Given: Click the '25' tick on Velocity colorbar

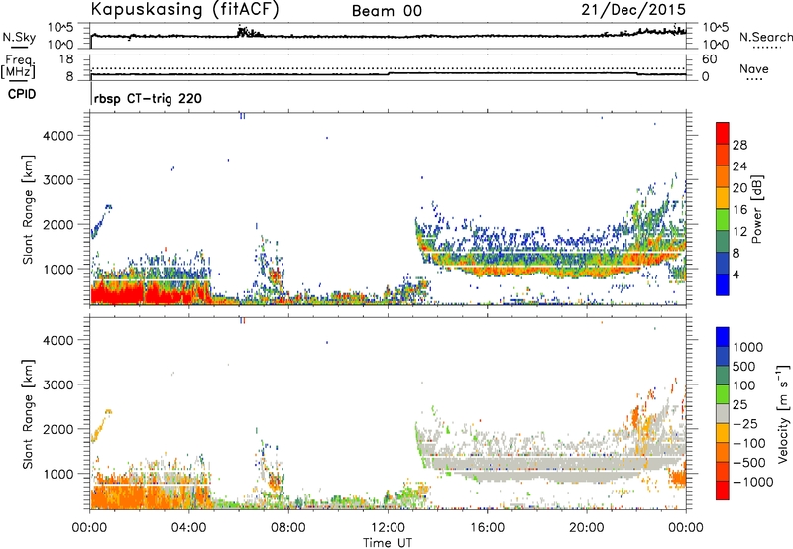Looking at the screenshot, I should tap(739, 404).
